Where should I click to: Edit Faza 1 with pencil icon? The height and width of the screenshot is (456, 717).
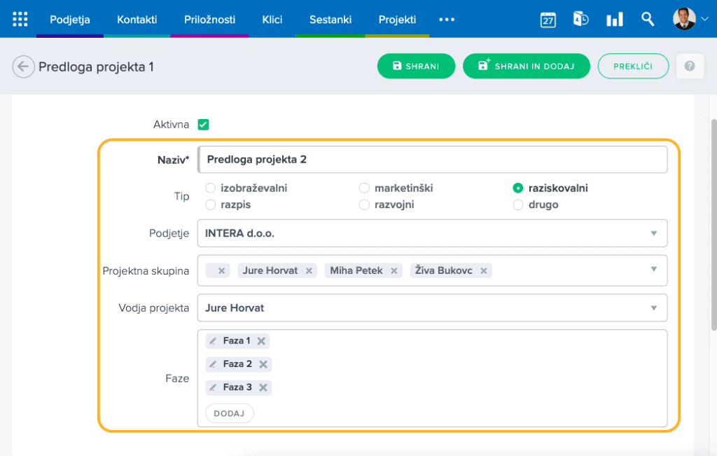click(213, 341)
